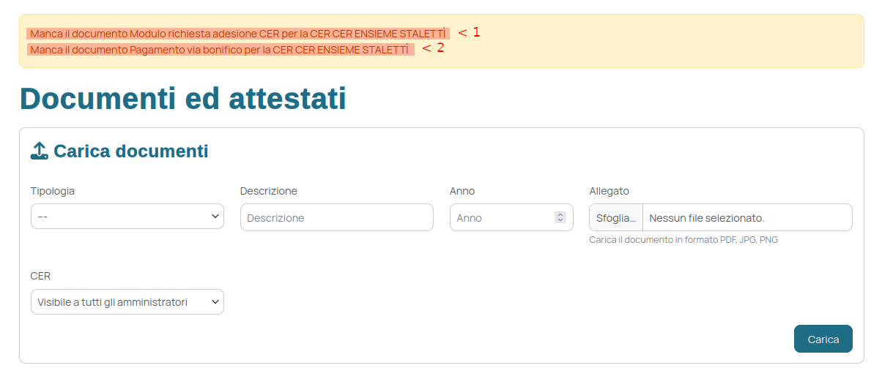This screenshot has height=379, width=882.
Task: Click the Documenti ed attestati page heading
Action: (182, 99)
